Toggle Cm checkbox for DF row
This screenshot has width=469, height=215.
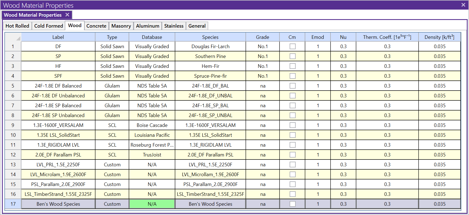(292, 47)
